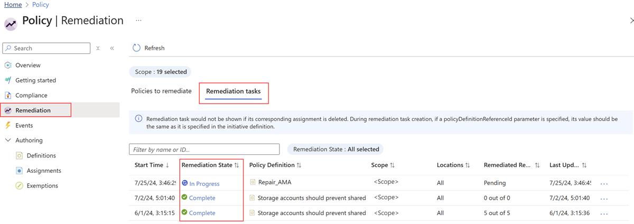
Task: Open the In Progress remediation task
Action: click(x=204, y=183)
